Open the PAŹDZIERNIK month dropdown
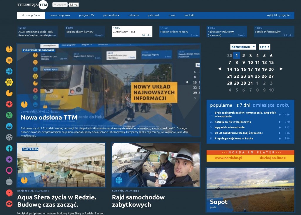 [243, 47]
